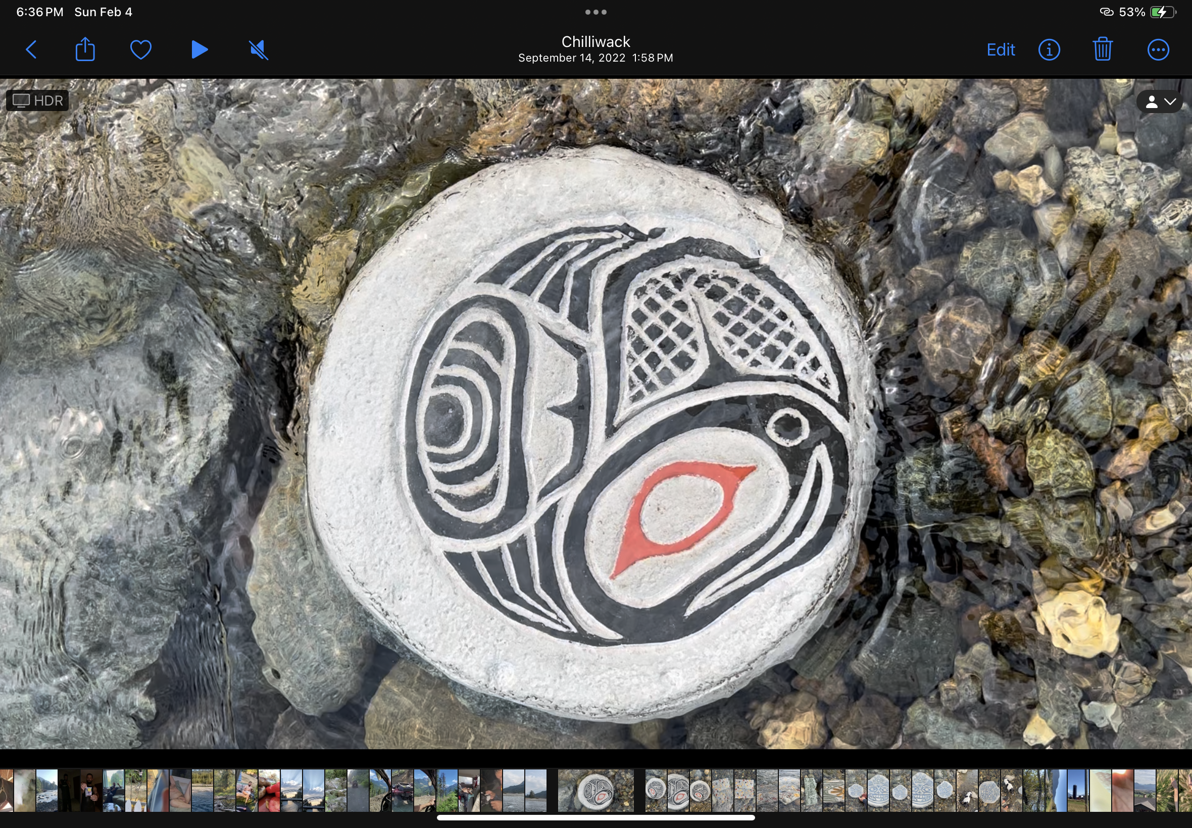Tap Edit to modify the video
This screenshot has width=1192, height=828.
[x=1001, y=50]
